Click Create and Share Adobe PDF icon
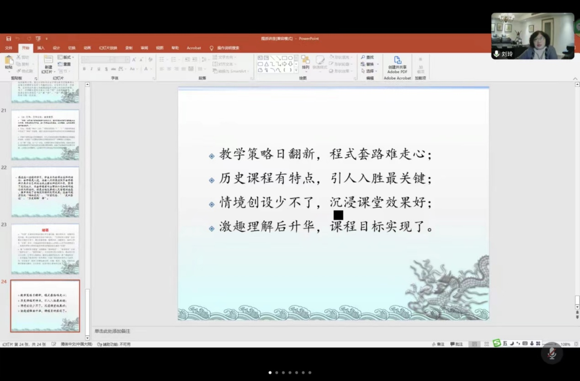Viewport: 580px width, 381px height. (x=397, y=61)
